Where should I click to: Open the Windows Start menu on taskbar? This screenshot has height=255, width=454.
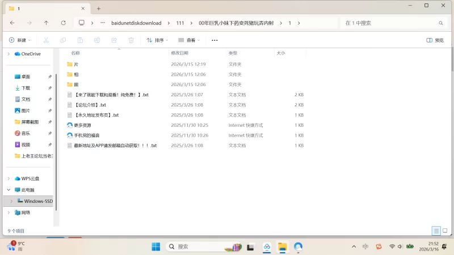tap(155, 247)
